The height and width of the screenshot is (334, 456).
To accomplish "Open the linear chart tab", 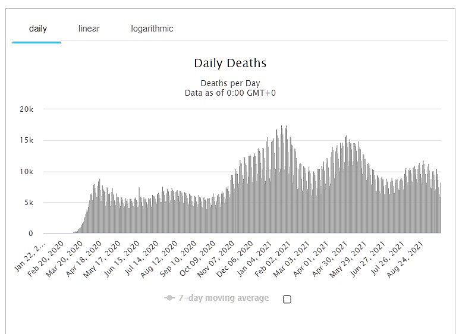I will coord(89,29).
